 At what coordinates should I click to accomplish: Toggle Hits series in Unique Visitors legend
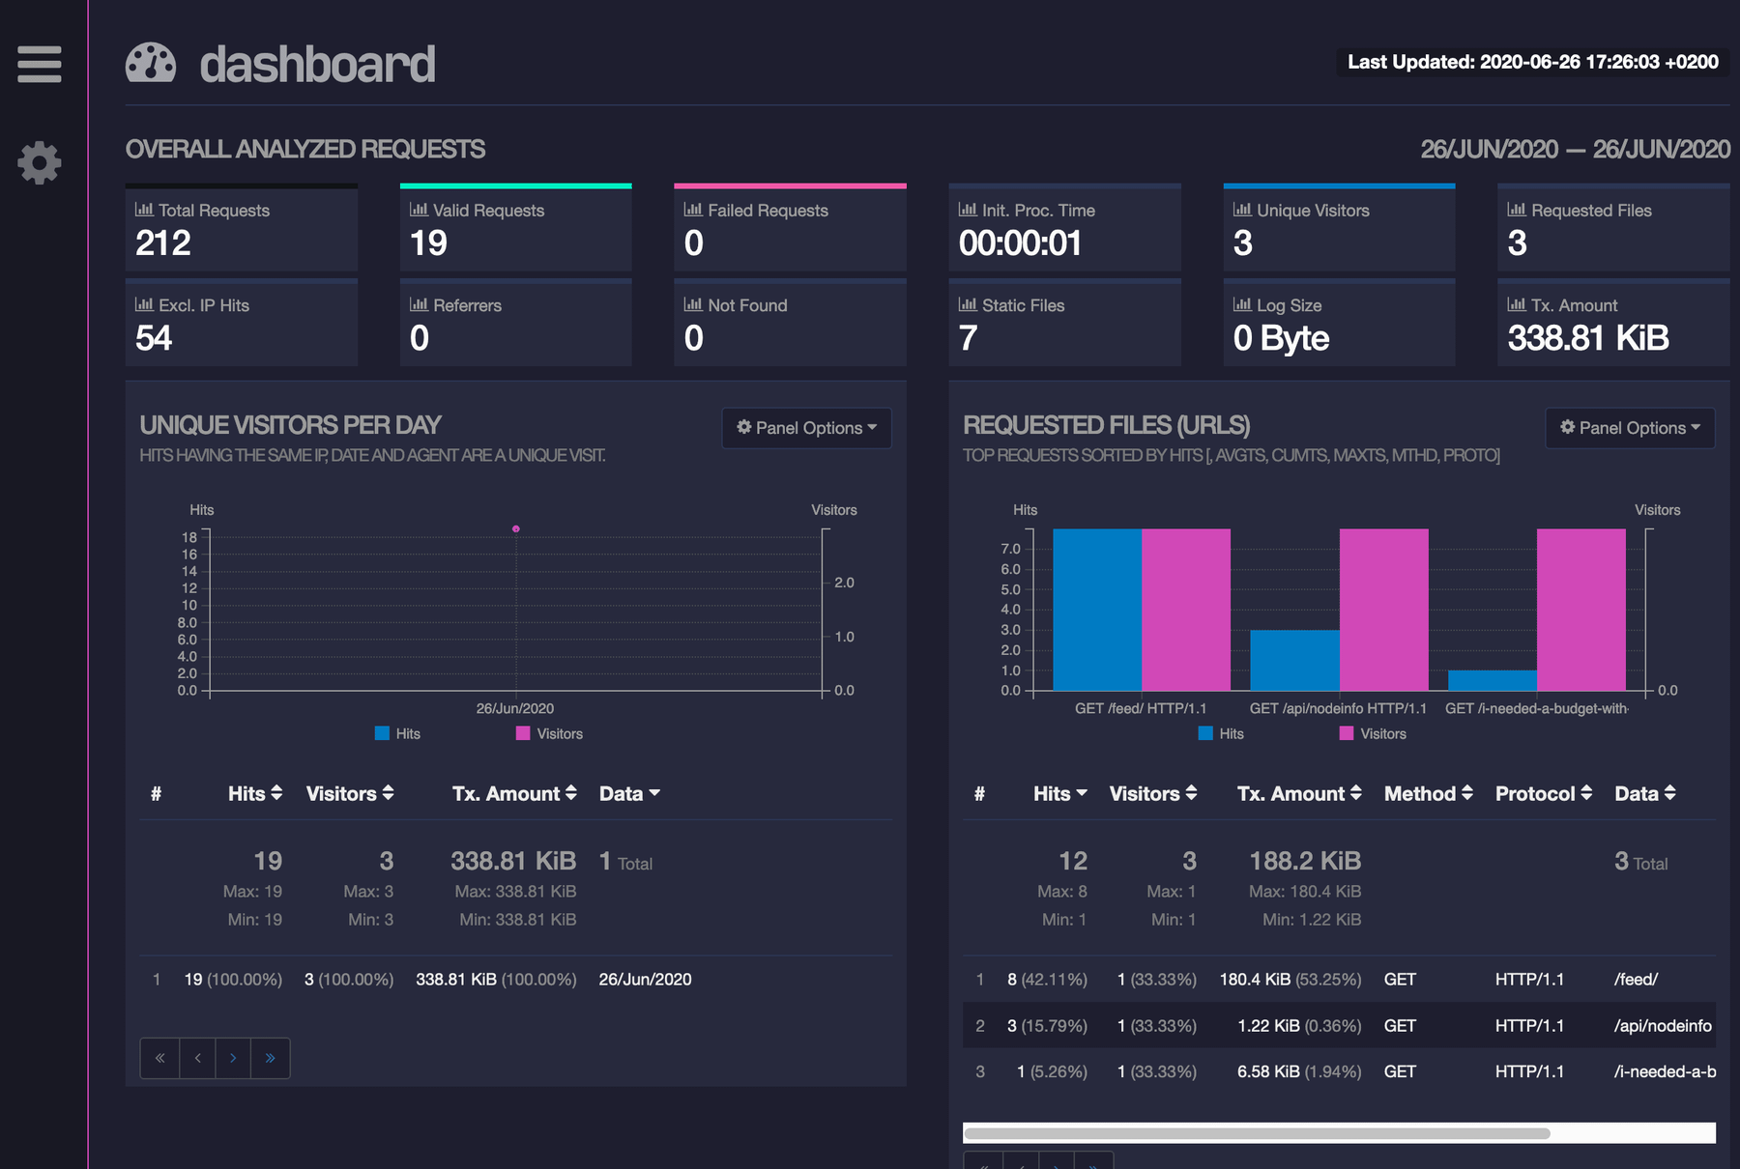click(x=397, y=733)
